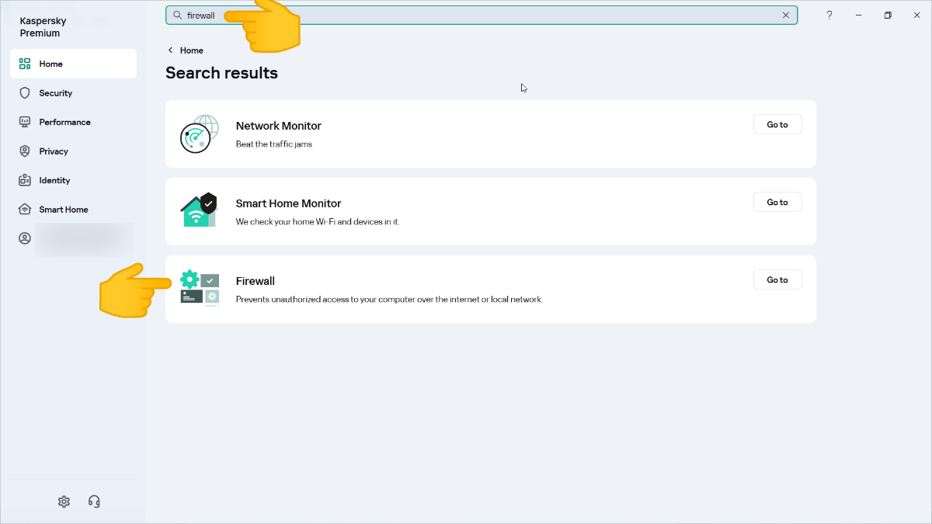This screenshot has height=524, width=932.
Task: Click the blurred account name entry
Action: pyautogui.click(x=84, y=239)
